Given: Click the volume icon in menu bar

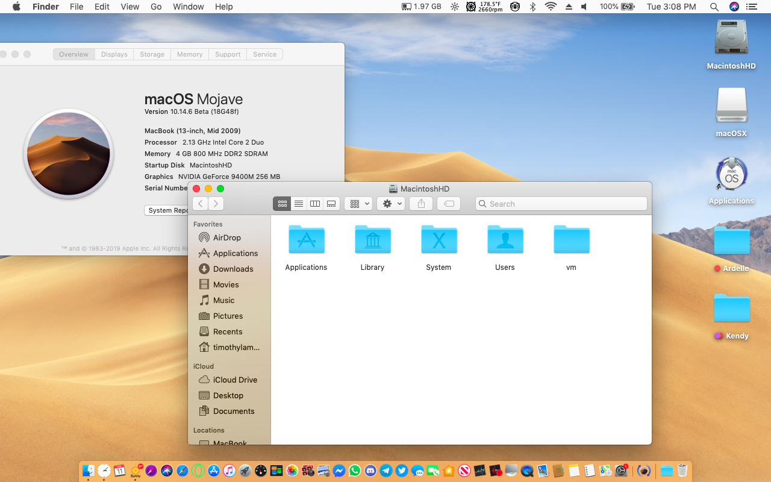Looking at the screenshot, I should [x=584, y=7].
